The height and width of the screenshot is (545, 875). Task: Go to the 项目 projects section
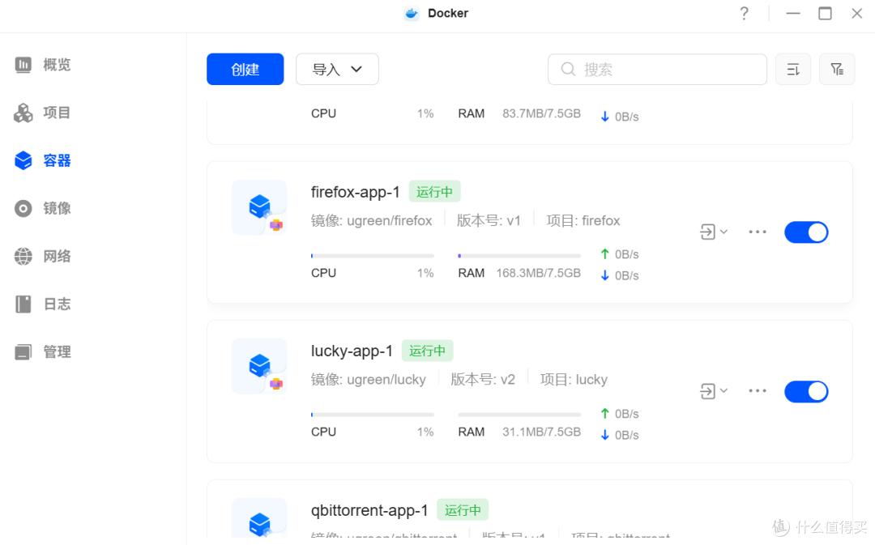click(x=43, y=113)
